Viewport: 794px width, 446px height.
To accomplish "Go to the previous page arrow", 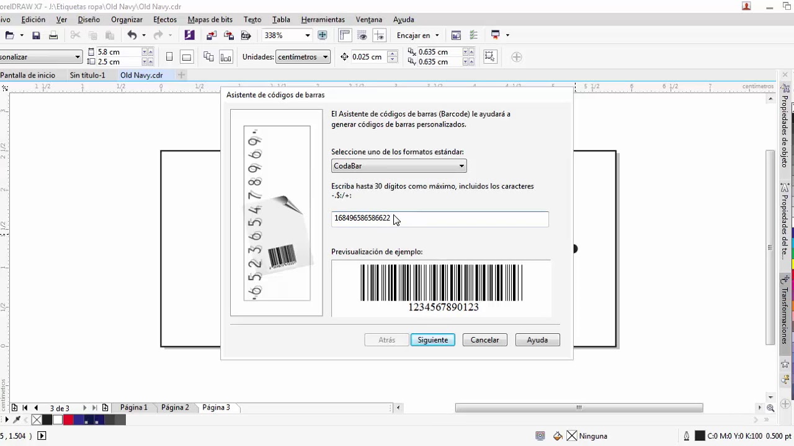I will (36, 408).
